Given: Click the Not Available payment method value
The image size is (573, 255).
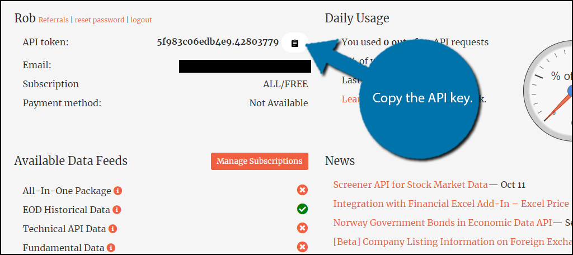Looking at the screenshot, I should click(279, 103).
